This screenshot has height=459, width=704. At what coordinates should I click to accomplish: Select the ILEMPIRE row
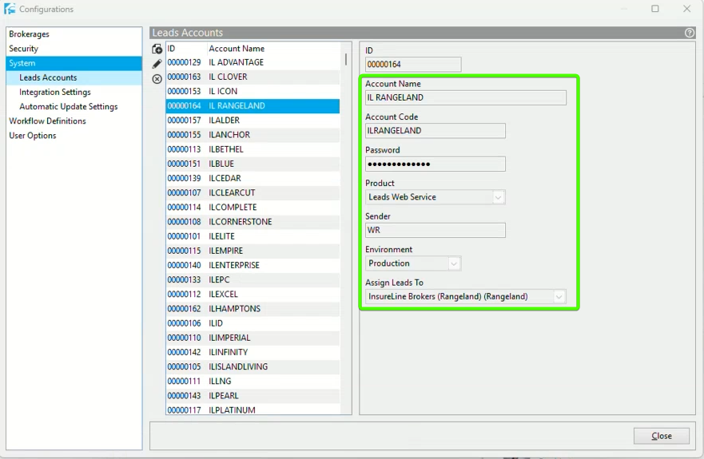pos(253,251)
